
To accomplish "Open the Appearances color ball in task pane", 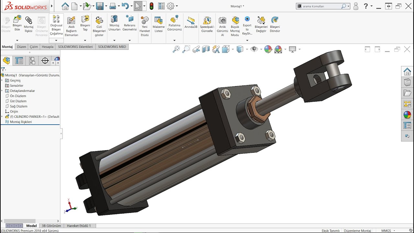I will [x=407, y=115].
